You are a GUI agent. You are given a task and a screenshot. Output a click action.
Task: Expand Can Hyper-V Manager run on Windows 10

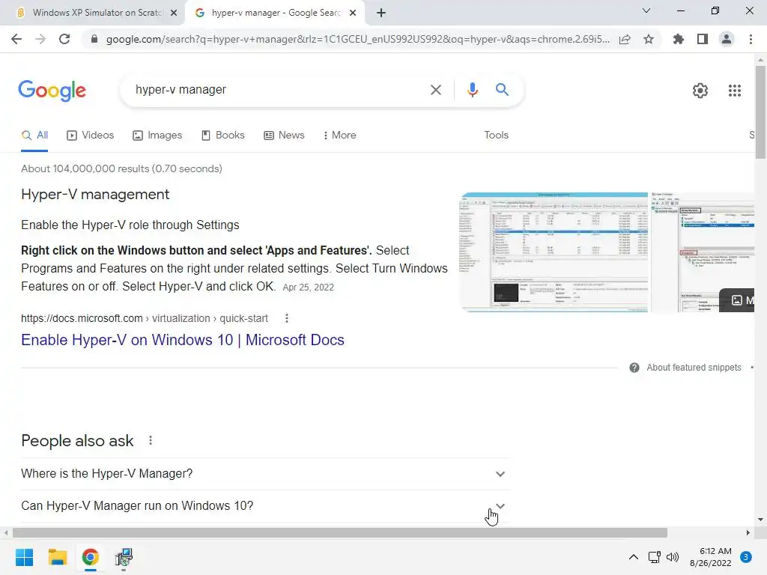pyautogui.click(x=265, y=506)
